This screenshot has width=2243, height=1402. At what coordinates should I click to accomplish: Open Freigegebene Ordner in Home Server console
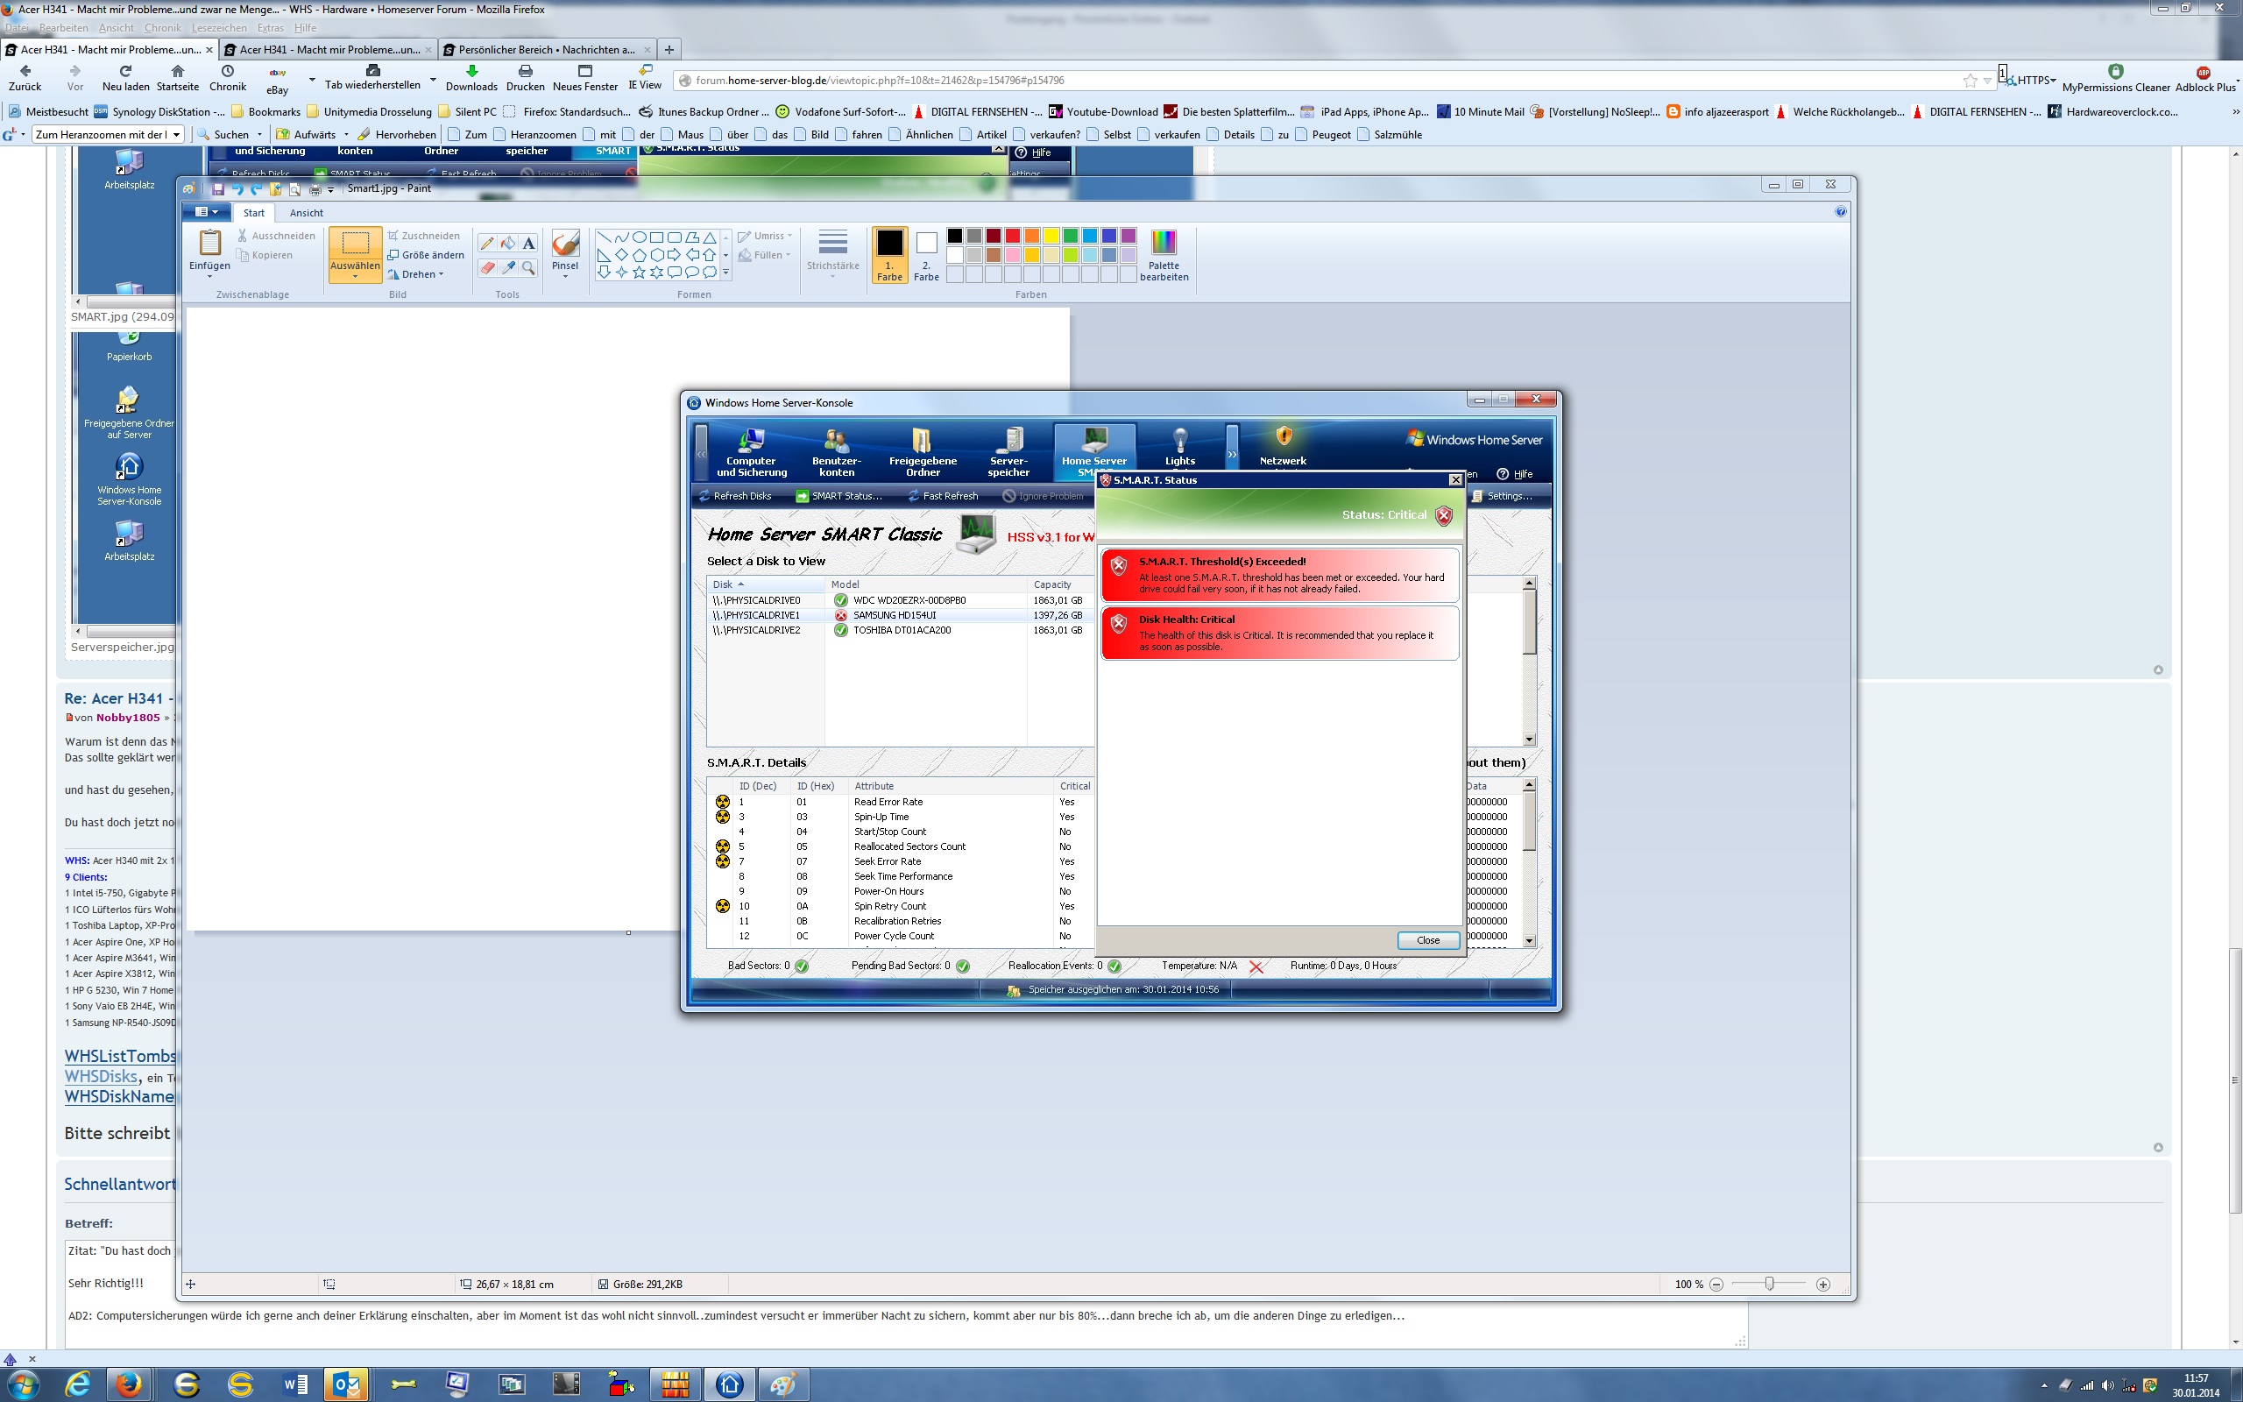[923, 452]
